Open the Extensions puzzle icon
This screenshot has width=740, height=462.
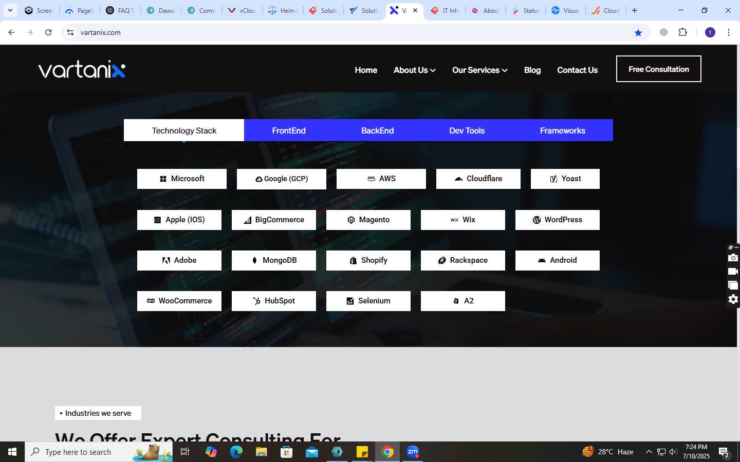(x=682, y=32)
